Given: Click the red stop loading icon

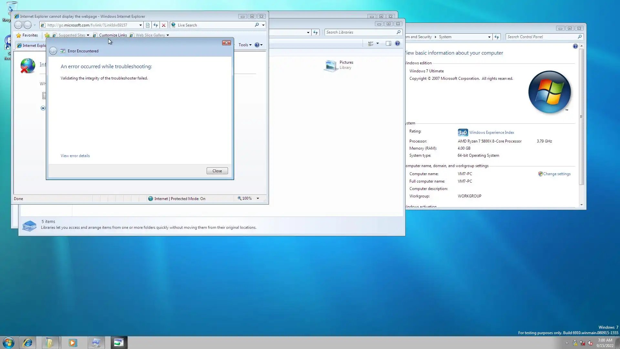Looking at the screenshot, I should (x=164, y=25).
